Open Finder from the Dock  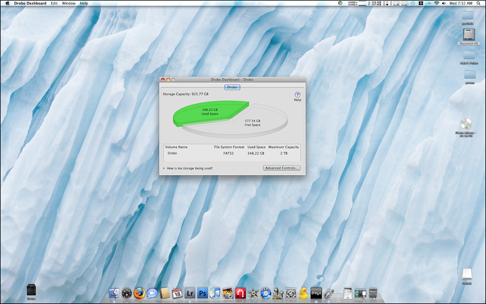click(115, 293)
